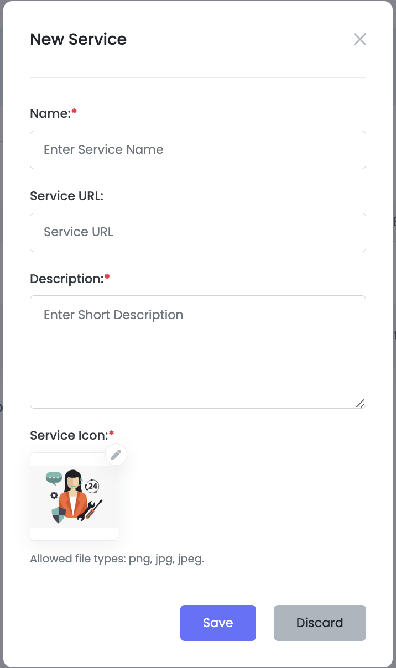The image size is (396, 668).
Task: Close the New Service dialog with X
Action: click(x=360, y=39)
